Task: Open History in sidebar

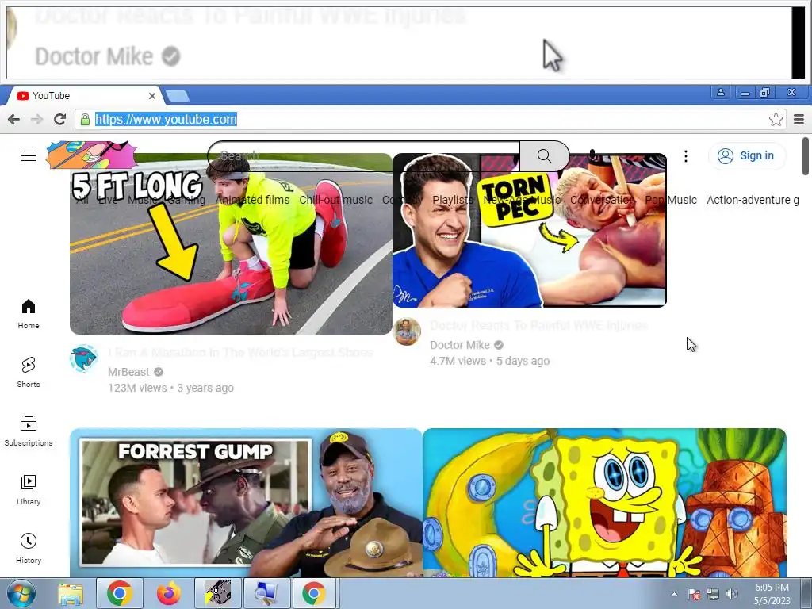Action: coord(29,549)
